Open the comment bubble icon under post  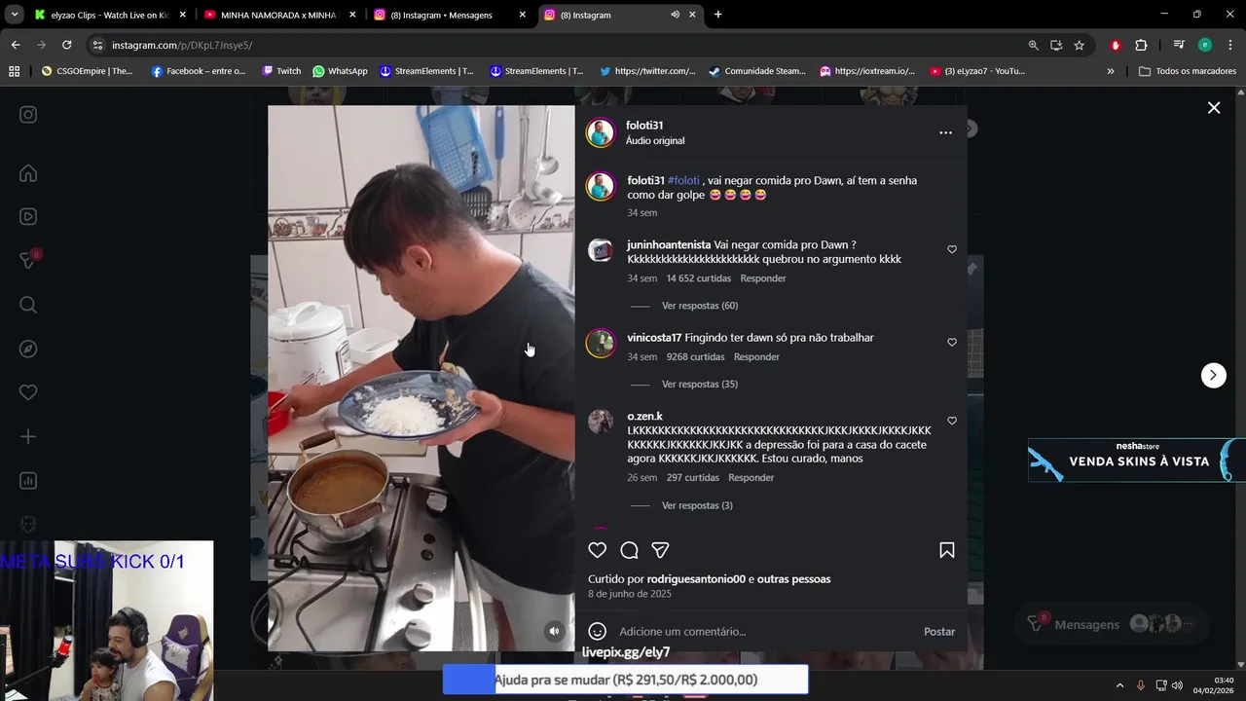(x=629, y=550)
